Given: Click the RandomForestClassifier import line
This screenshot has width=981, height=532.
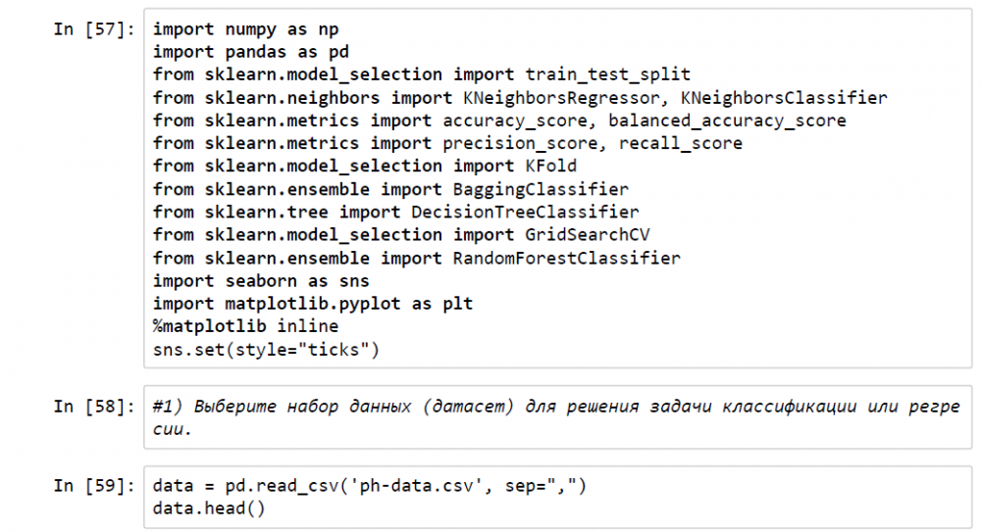Looking at the screenshot, I should (x=416, y=258).
